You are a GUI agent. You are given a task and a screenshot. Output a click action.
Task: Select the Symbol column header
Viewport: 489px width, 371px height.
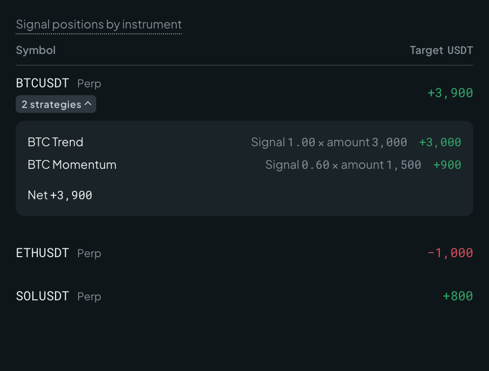(35, 50)
